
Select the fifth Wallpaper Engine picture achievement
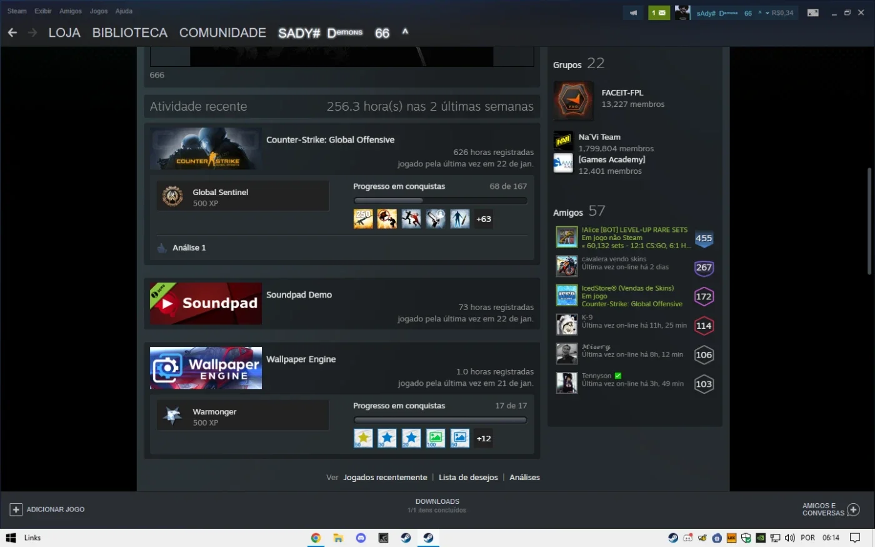pos(459,438)
